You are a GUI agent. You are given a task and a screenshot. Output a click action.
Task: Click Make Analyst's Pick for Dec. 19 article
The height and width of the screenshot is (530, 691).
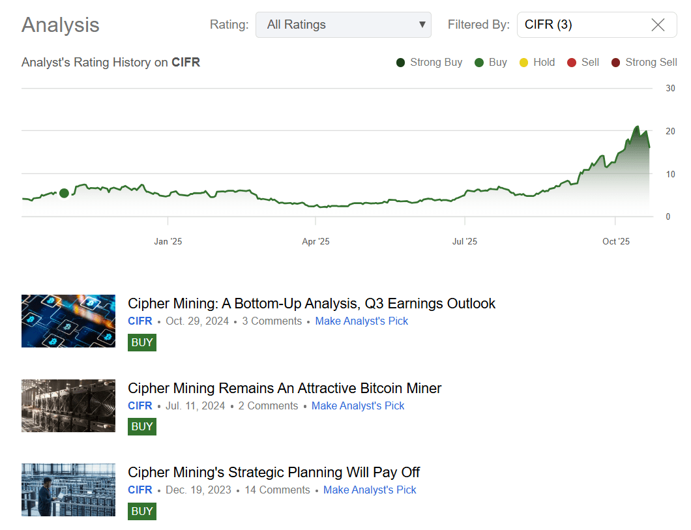coord(370,490)
